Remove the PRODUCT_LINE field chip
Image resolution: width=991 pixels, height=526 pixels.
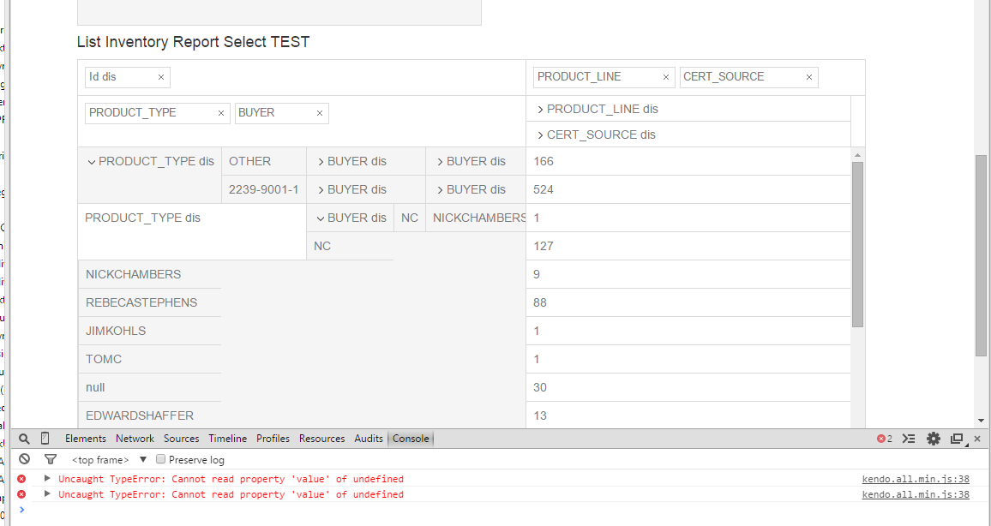[x=666, y=77]
